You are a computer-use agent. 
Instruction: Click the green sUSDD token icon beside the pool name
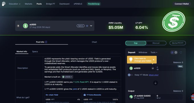pyautogui.click(x=25, y=26)
